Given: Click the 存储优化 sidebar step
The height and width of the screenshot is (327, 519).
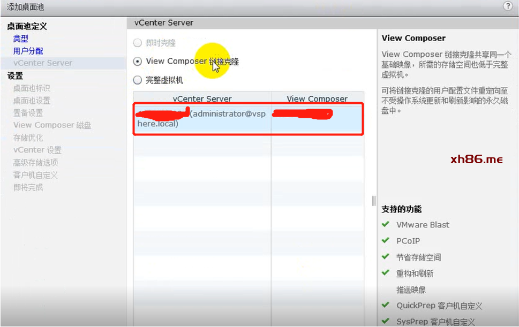Looking at the screenshot, I should pyautogui.click(x=28, y=138).
